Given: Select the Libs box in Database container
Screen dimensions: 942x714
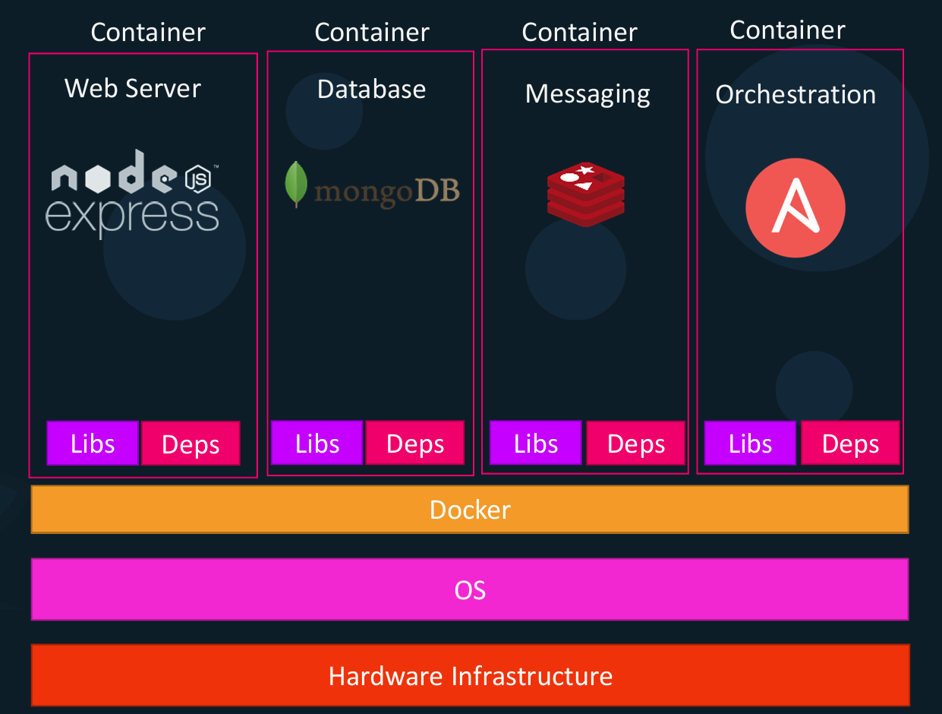Looking at the screenshot, I should [x=317, y=443].
